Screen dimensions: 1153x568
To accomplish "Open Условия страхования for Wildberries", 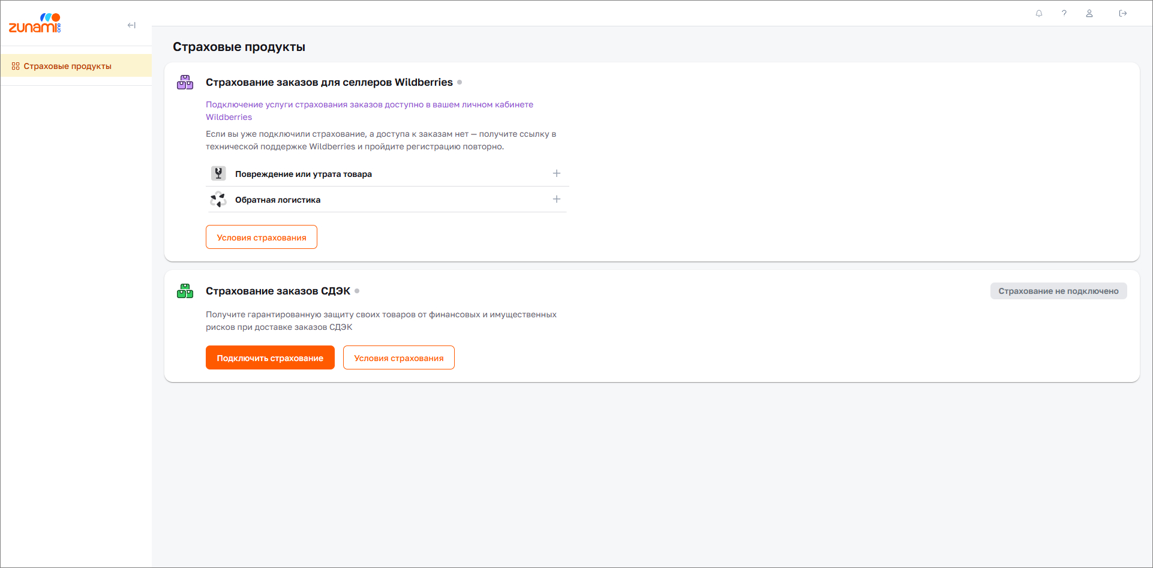I will tap(262, 238).
